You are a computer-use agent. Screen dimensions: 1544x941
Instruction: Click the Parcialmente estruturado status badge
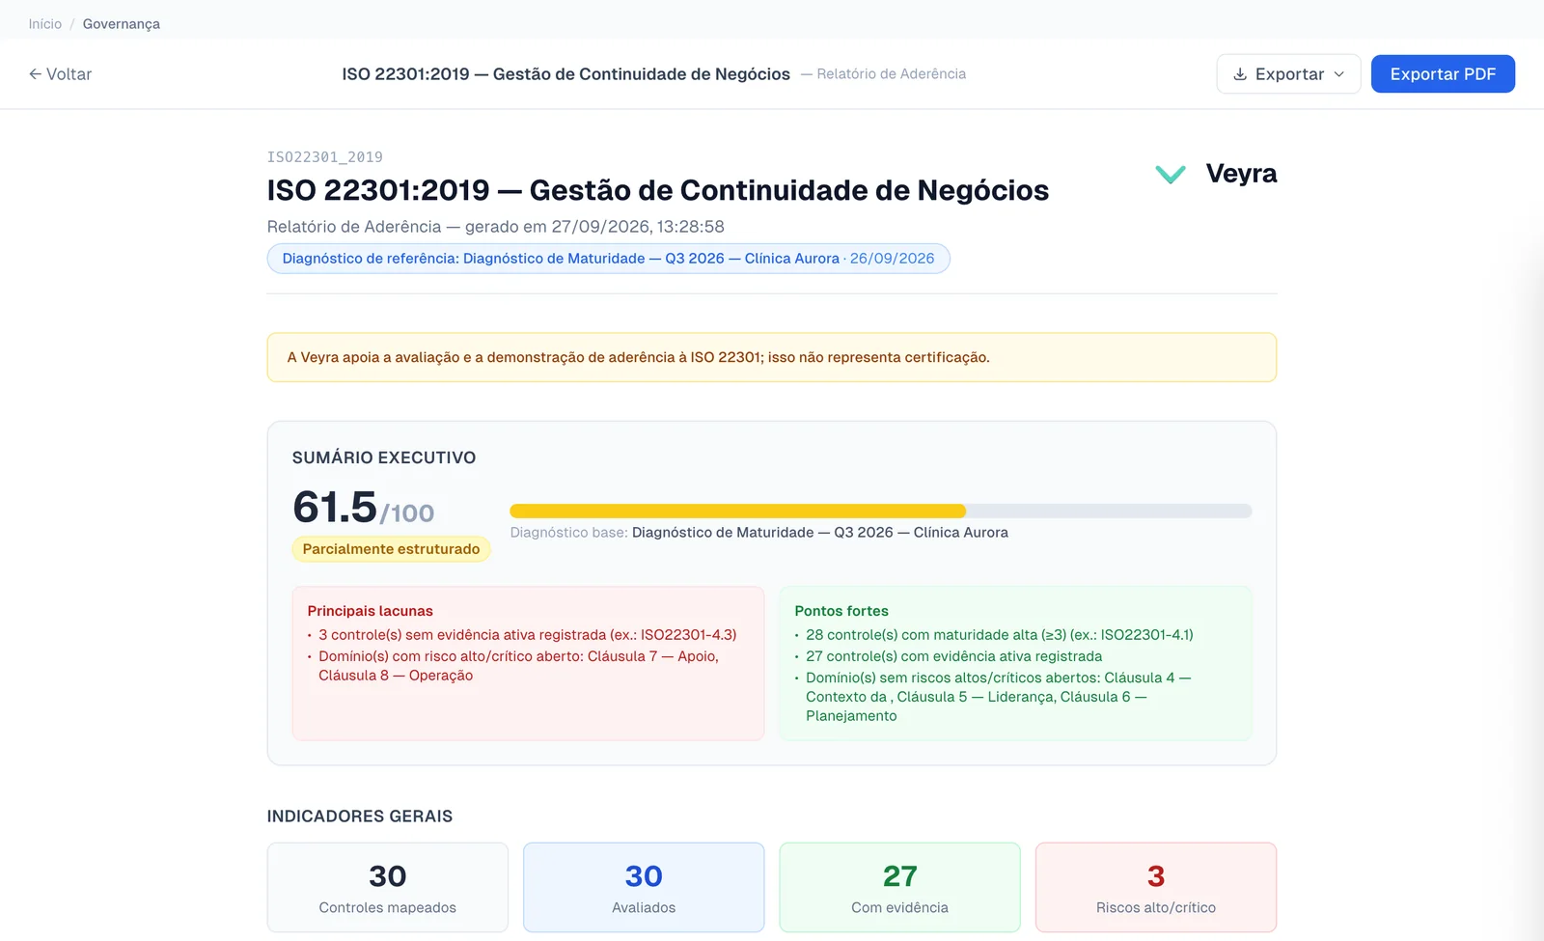tap(391, 549)
